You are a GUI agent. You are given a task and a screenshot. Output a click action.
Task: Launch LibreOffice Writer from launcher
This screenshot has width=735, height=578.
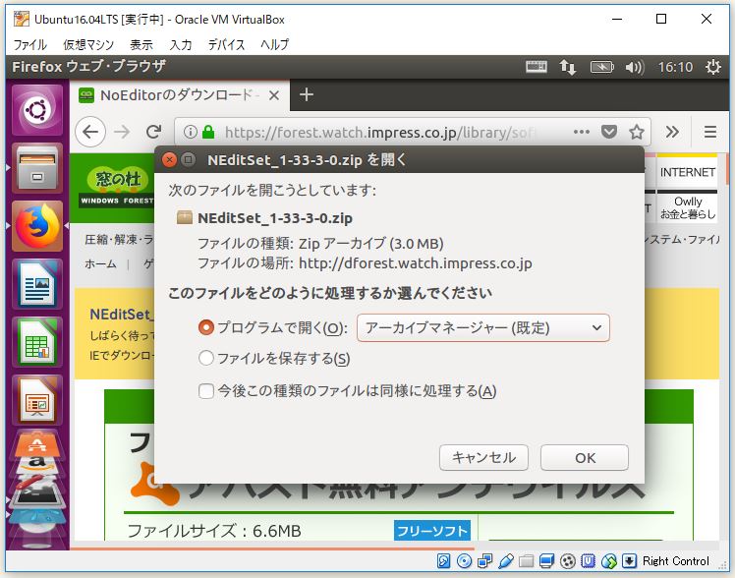point(37,284)
